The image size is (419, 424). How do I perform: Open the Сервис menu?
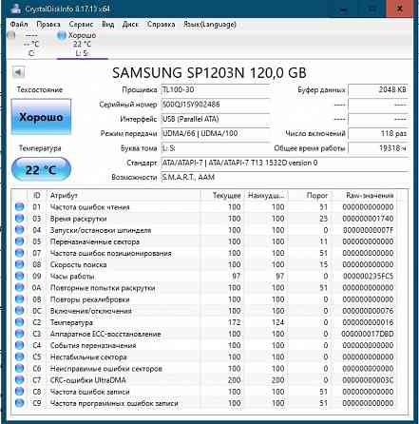[x=81, y=25]
